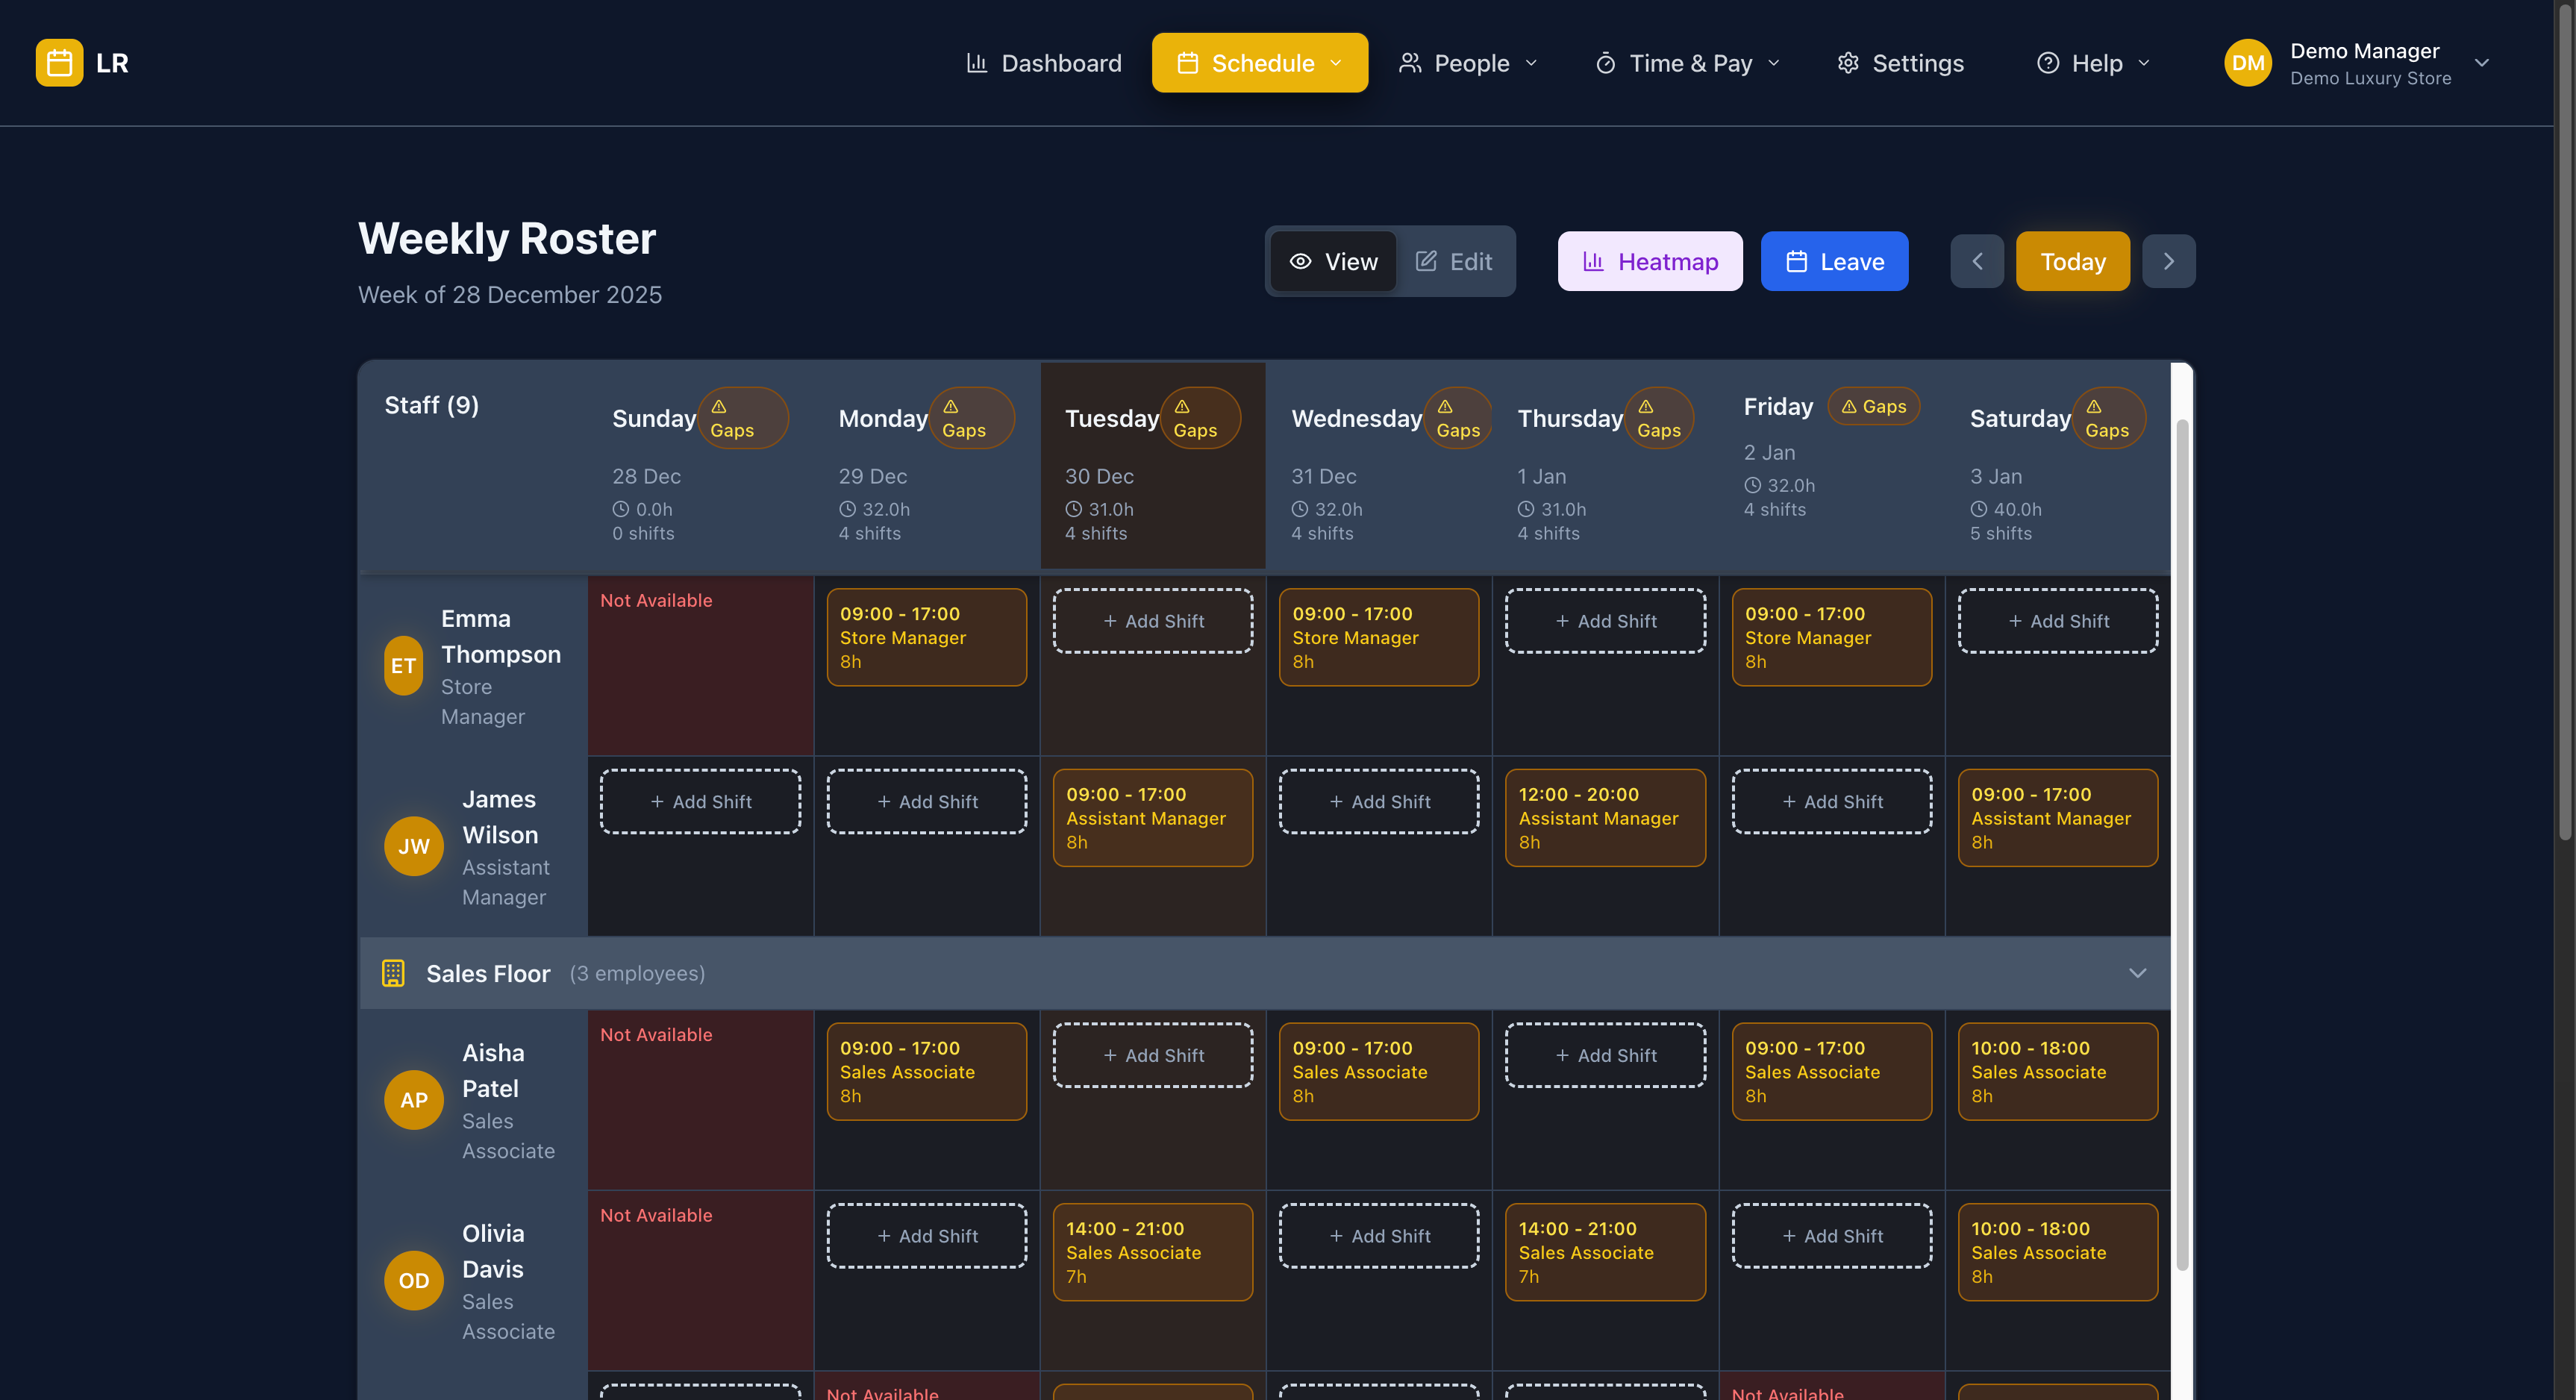Click the People icon in the navbar
The width and height of the screenshot is (2576, 1400).
tap(1410, 62)
